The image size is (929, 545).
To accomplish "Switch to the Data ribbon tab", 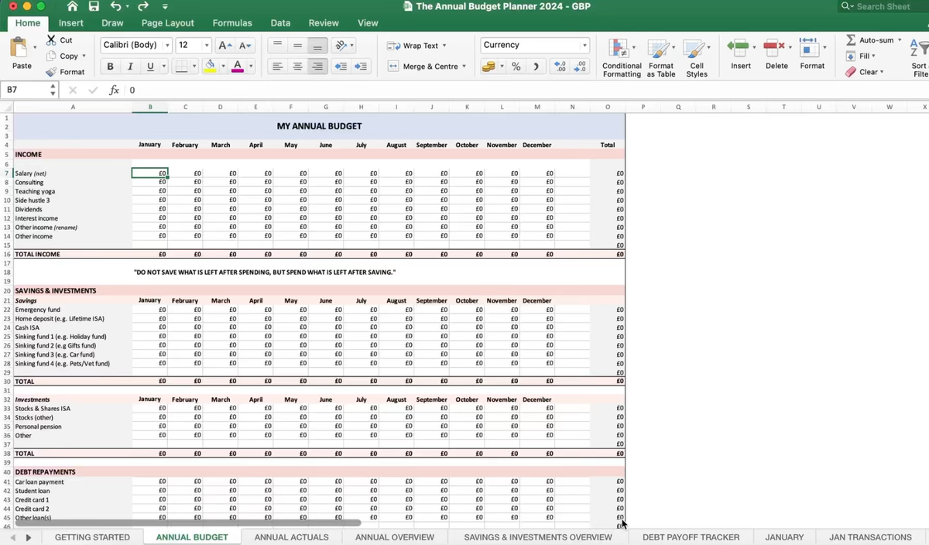I will point(280,23).
